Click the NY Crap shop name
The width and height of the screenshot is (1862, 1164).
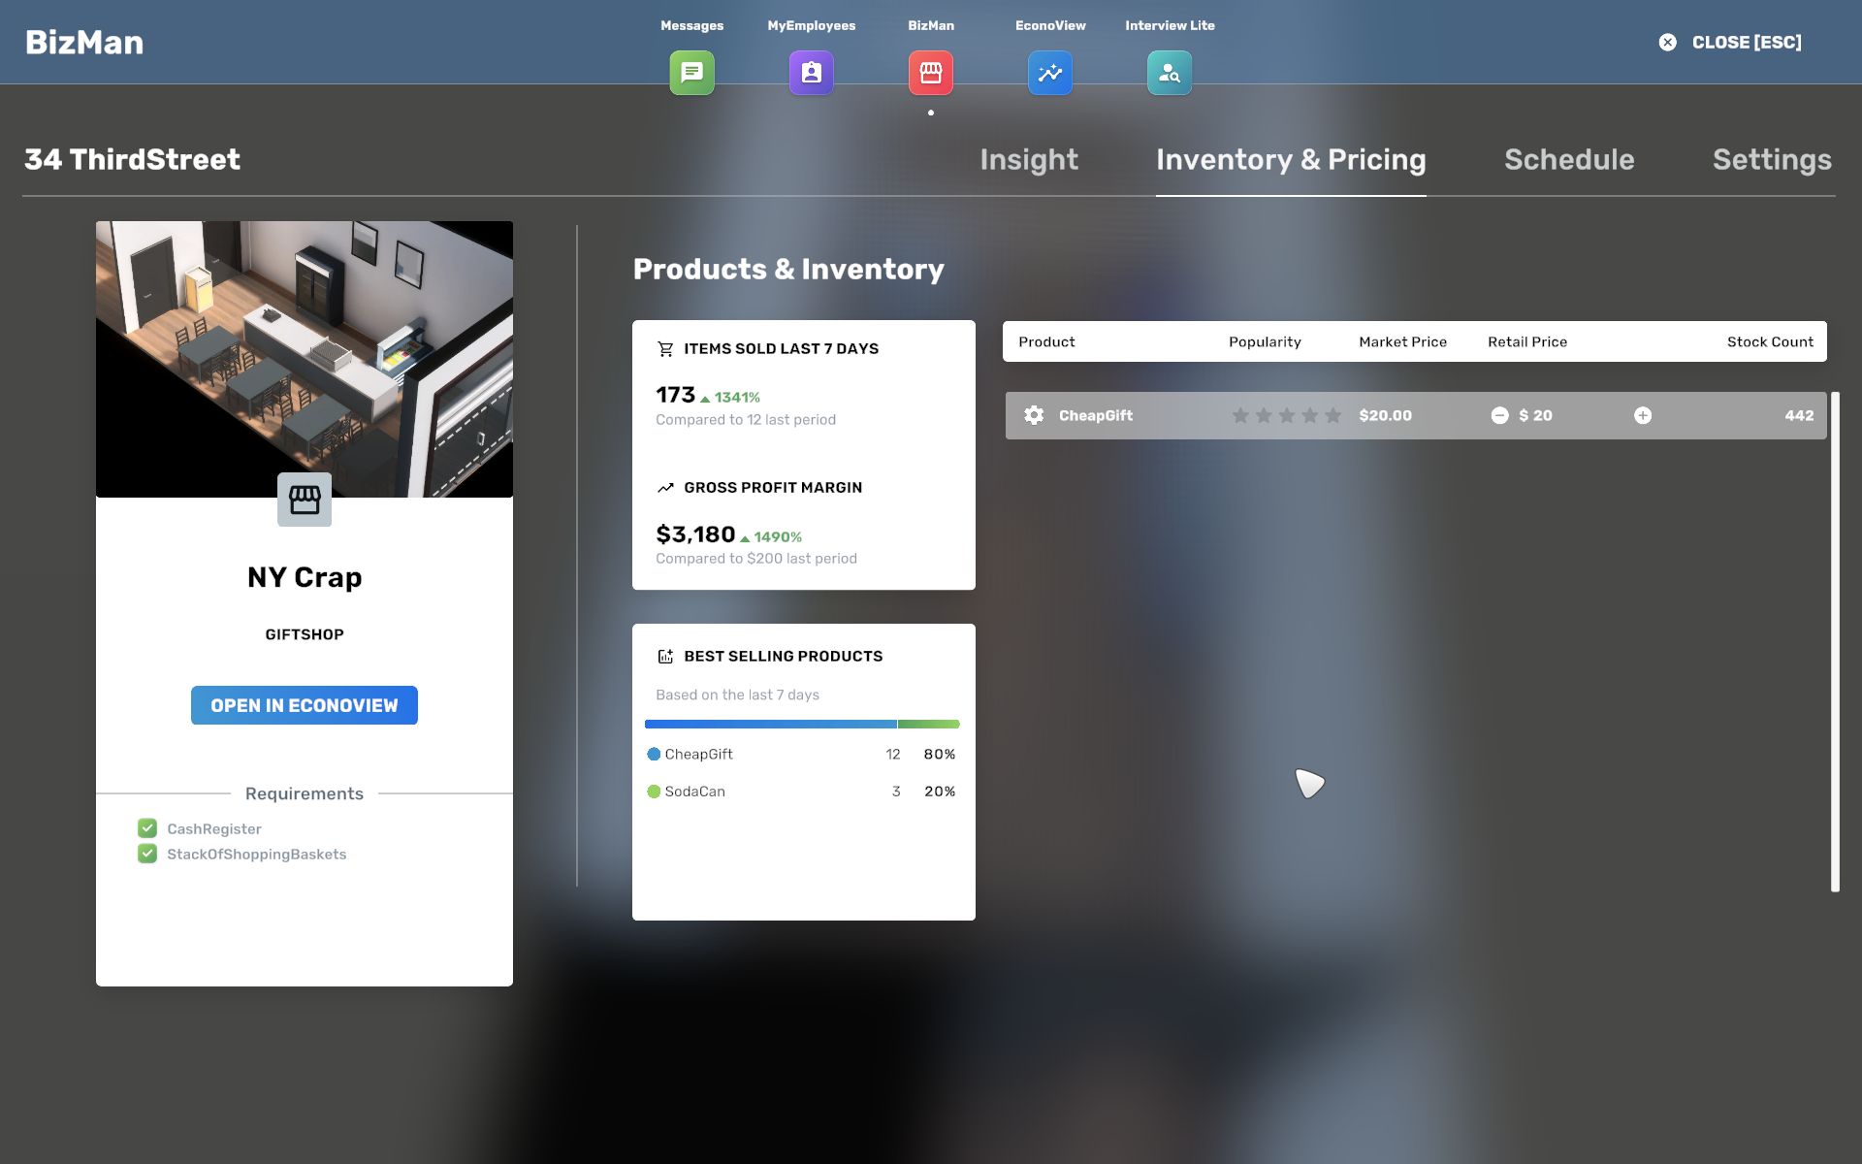click(x=305, y=577)
